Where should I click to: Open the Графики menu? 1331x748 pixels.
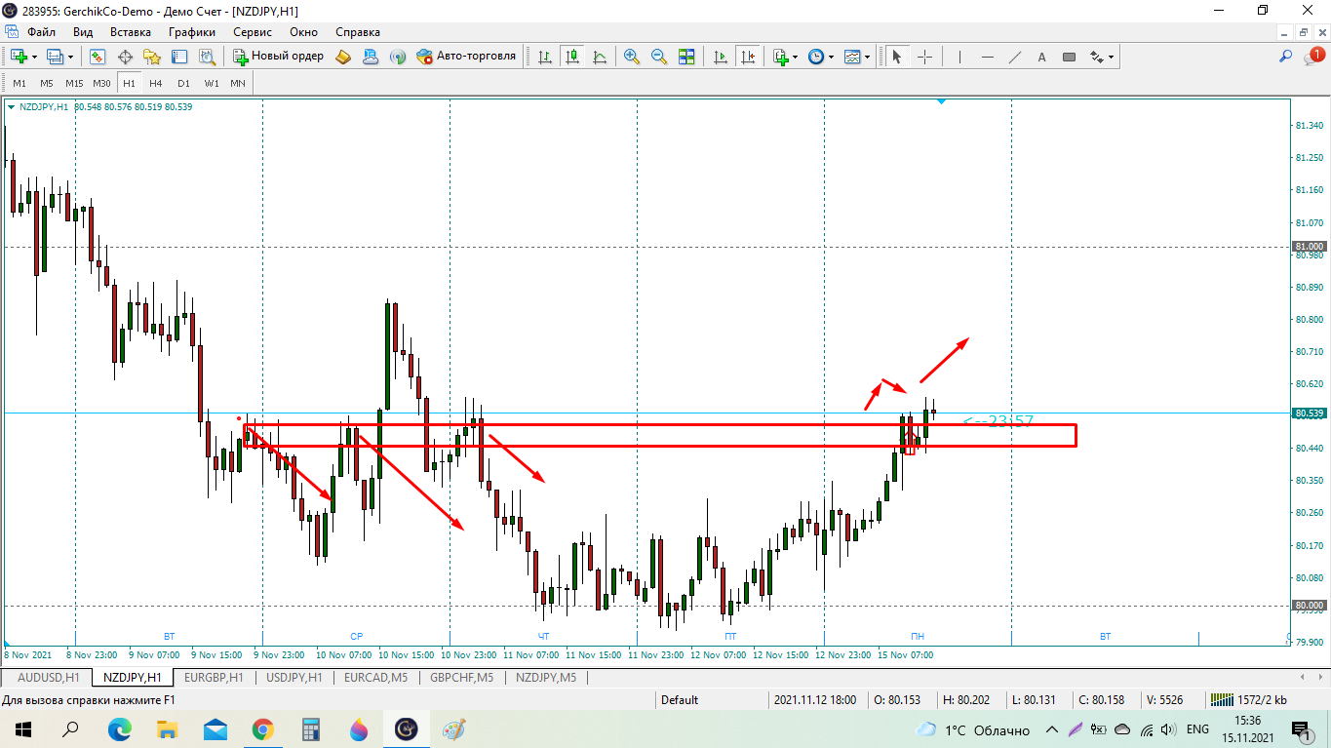[x=191, y=31]
